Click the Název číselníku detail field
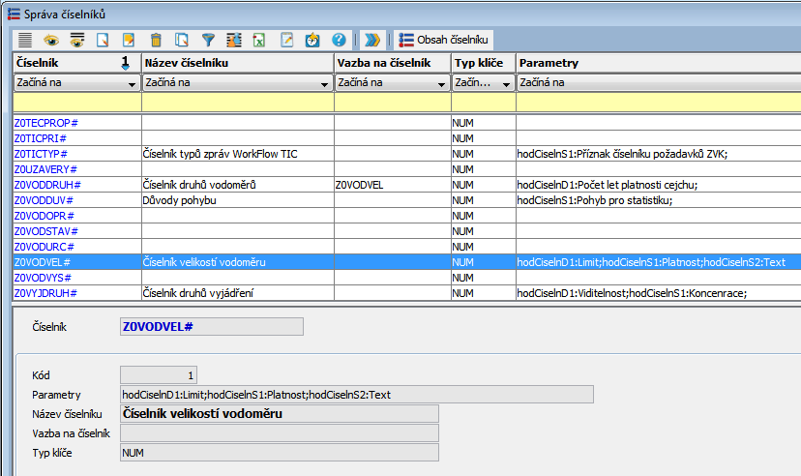The height and width of the screenshot is (476, 801). click(x=279, y=414)
